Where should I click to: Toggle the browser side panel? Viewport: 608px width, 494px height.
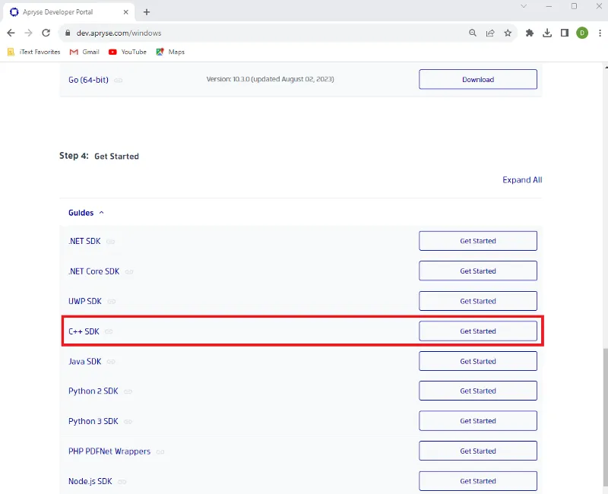click(x=565, y=33)
